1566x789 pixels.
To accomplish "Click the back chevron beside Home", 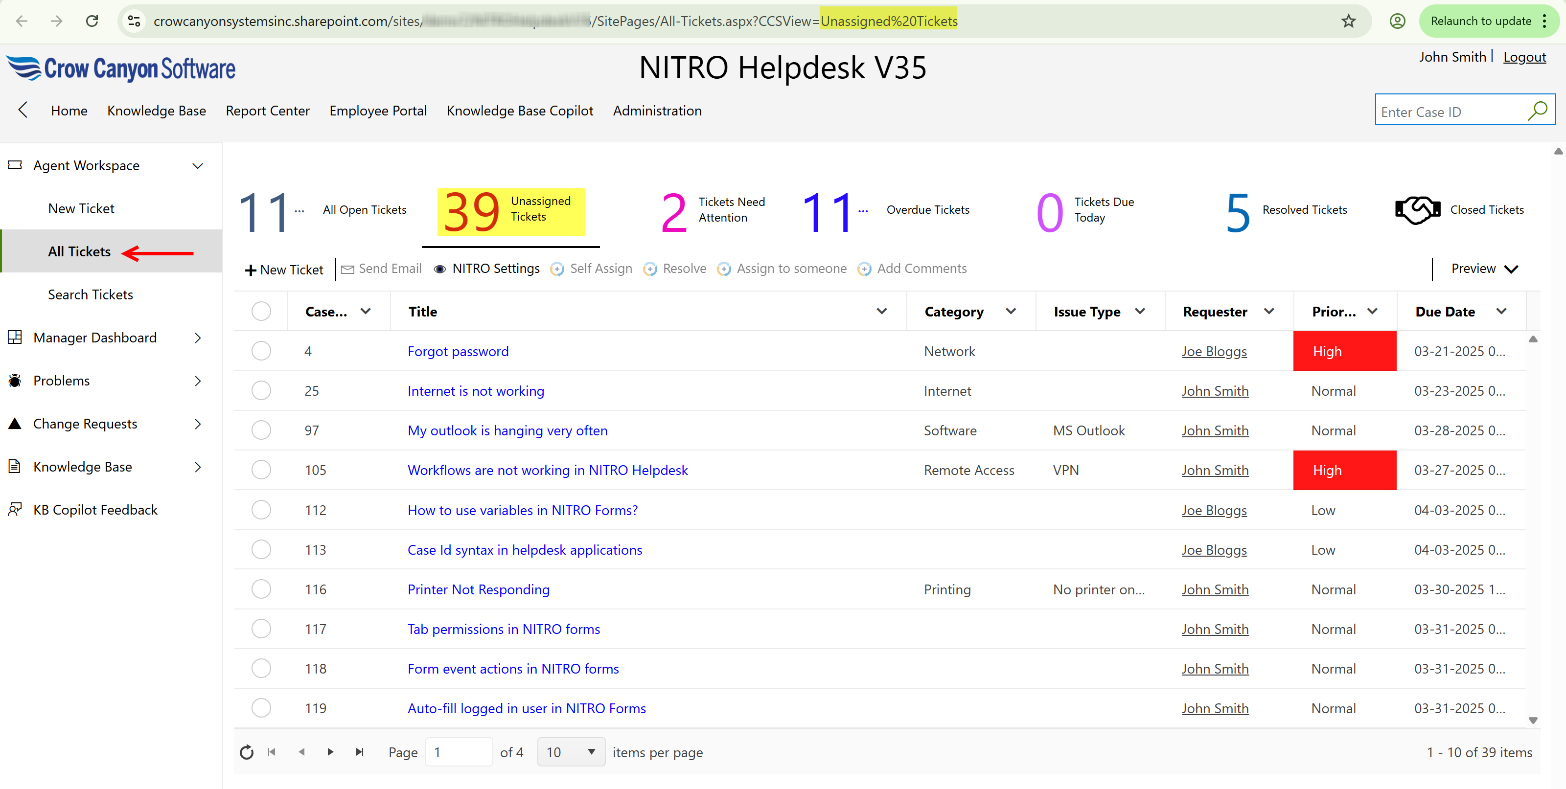I will pyautogui.click(x=23, y=110).
